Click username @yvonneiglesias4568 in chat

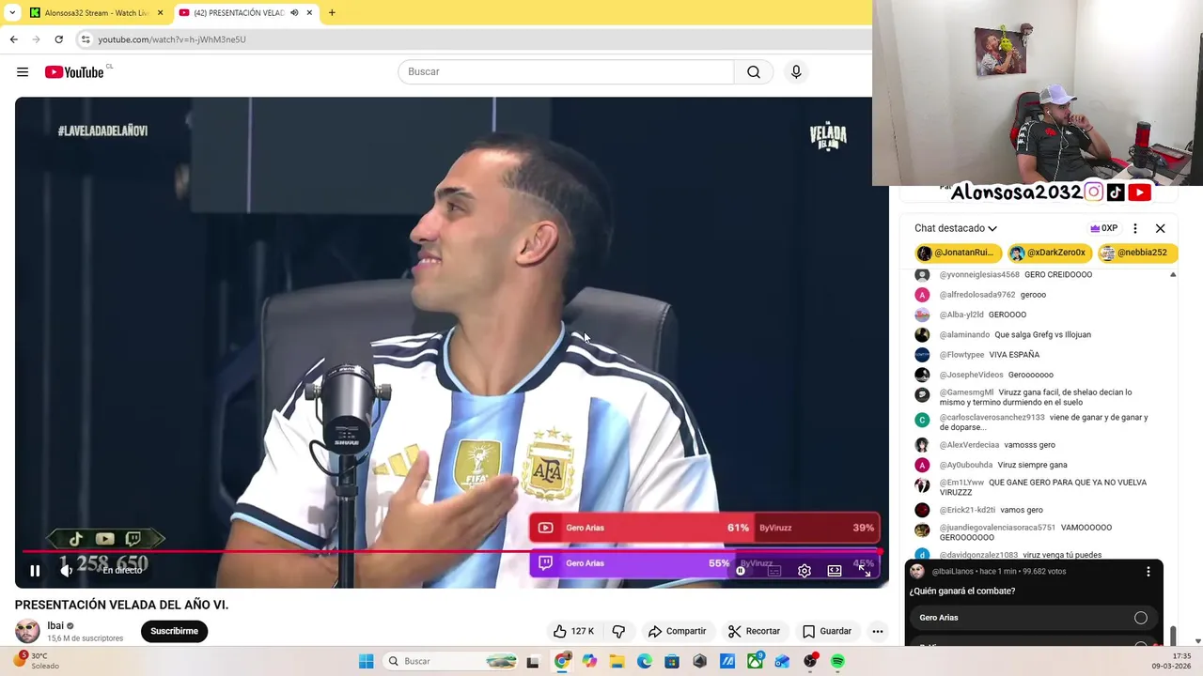point(978,275)
